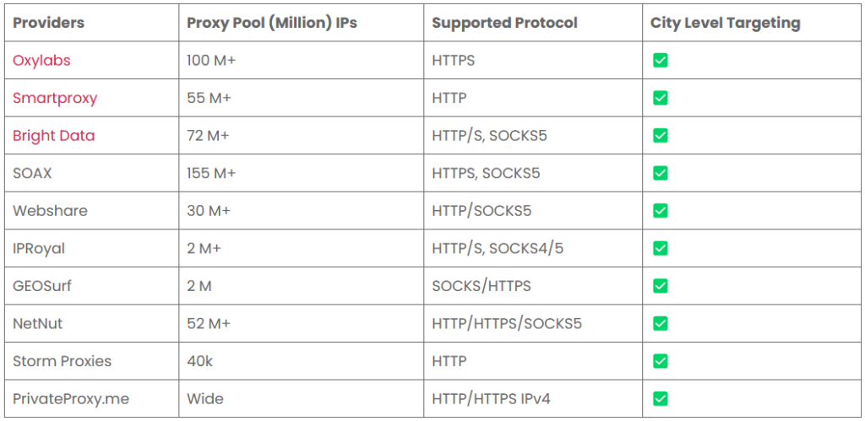Click the Providers column header
The image size is (865, 421).
[x=48, y=23]
